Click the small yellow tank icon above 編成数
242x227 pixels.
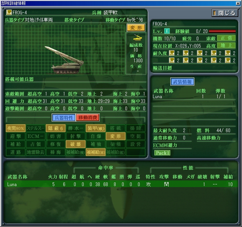[137, 38]
